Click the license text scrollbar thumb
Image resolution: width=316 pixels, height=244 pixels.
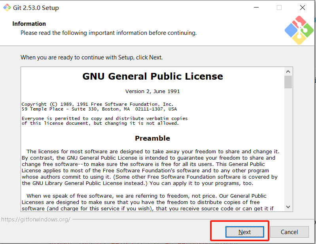(x=288, y=82)
